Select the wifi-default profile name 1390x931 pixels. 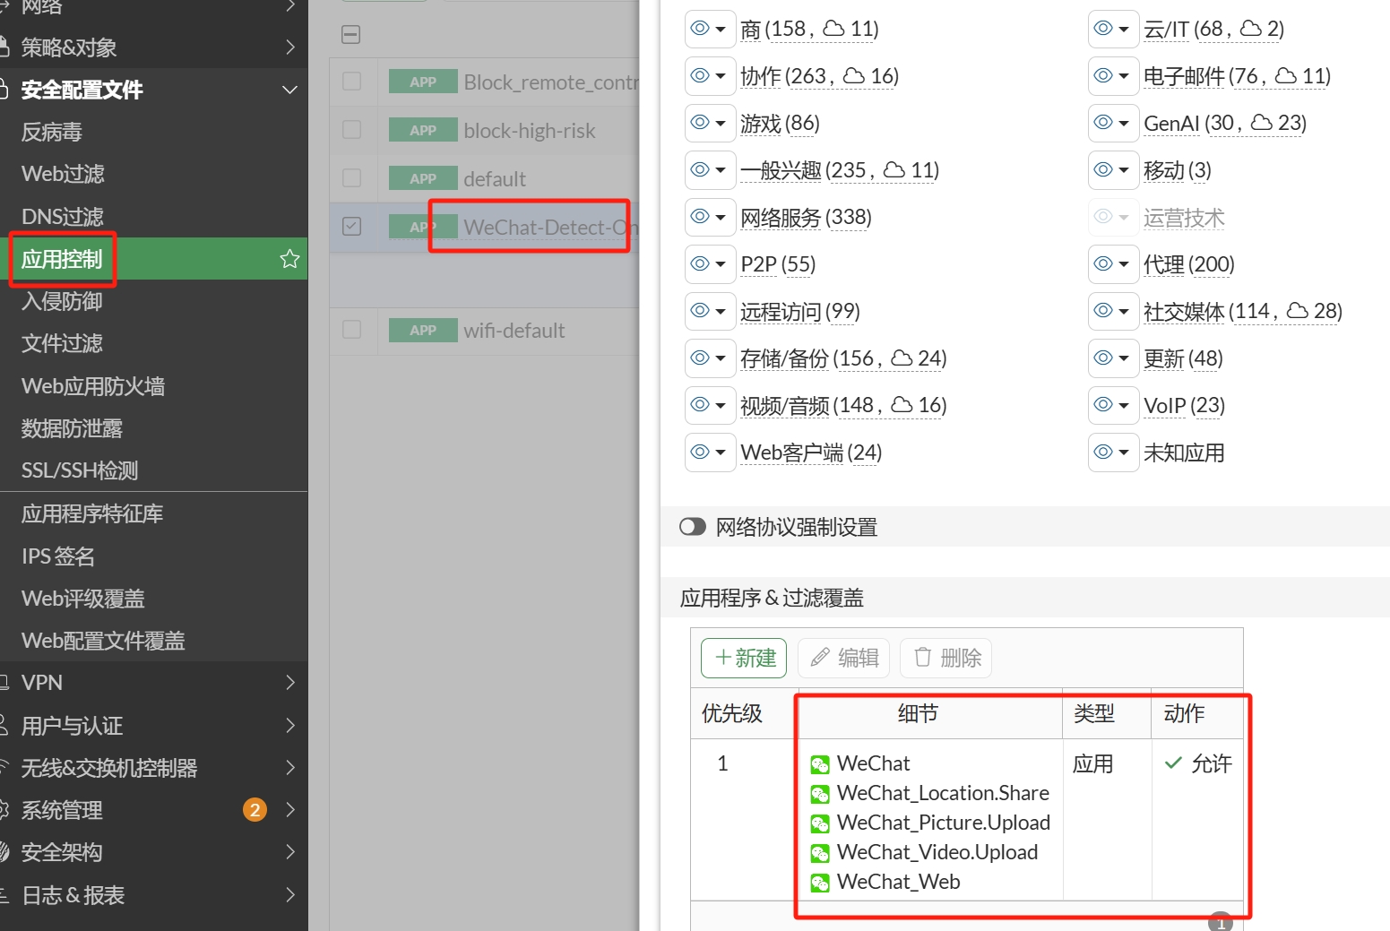click(x=514, y=331)
